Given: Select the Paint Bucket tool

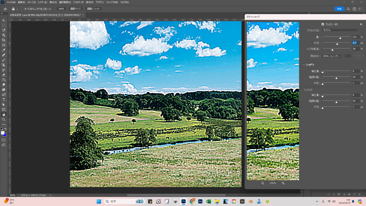Looking at the screenshot, I should click(4, 80).
